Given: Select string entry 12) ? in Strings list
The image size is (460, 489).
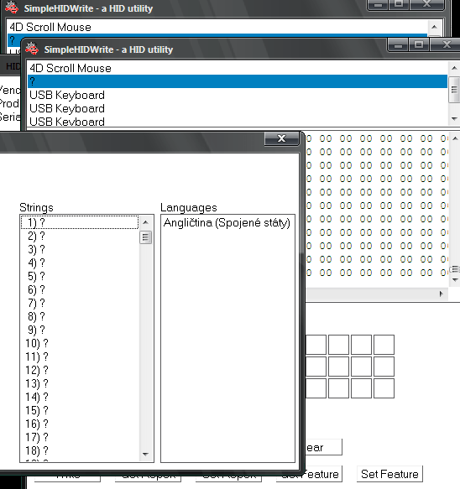Looking at the screenshot, I should [x=80, y=370].
